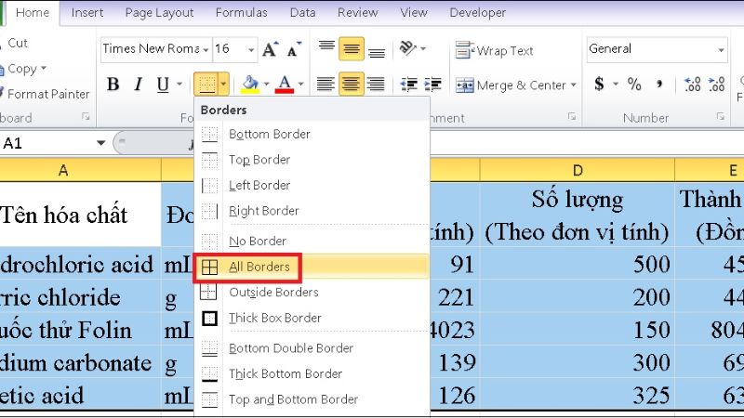Toggle Underline formatting

[163, 85]
